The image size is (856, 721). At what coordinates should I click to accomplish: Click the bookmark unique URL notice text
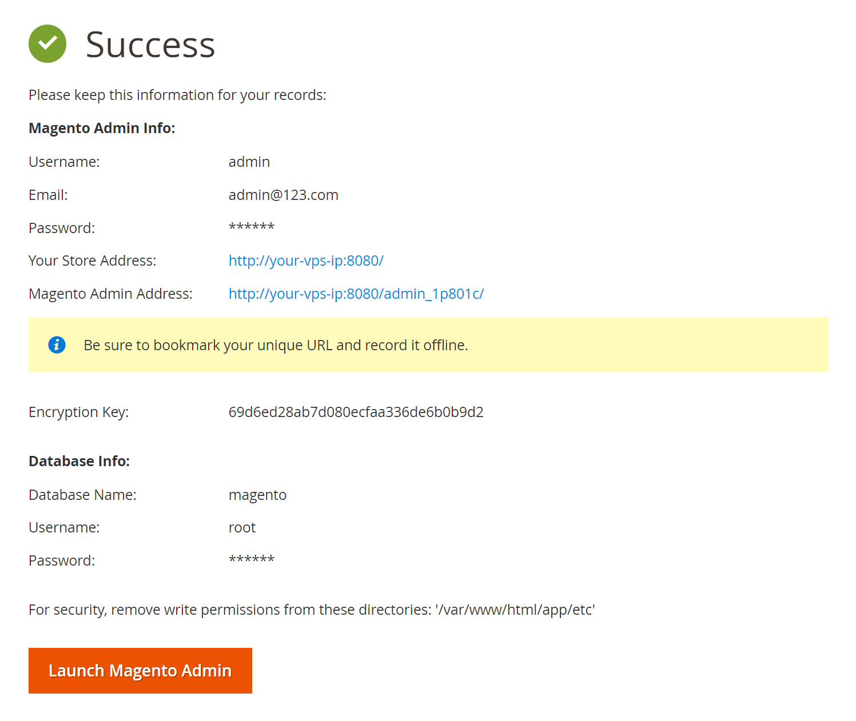(x=276, y=346)
